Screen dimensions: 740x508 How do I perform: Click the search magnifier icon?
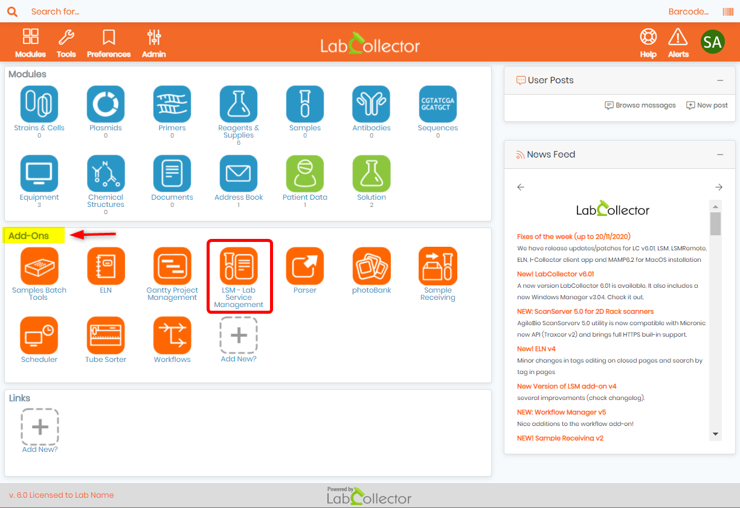[12, 11]
